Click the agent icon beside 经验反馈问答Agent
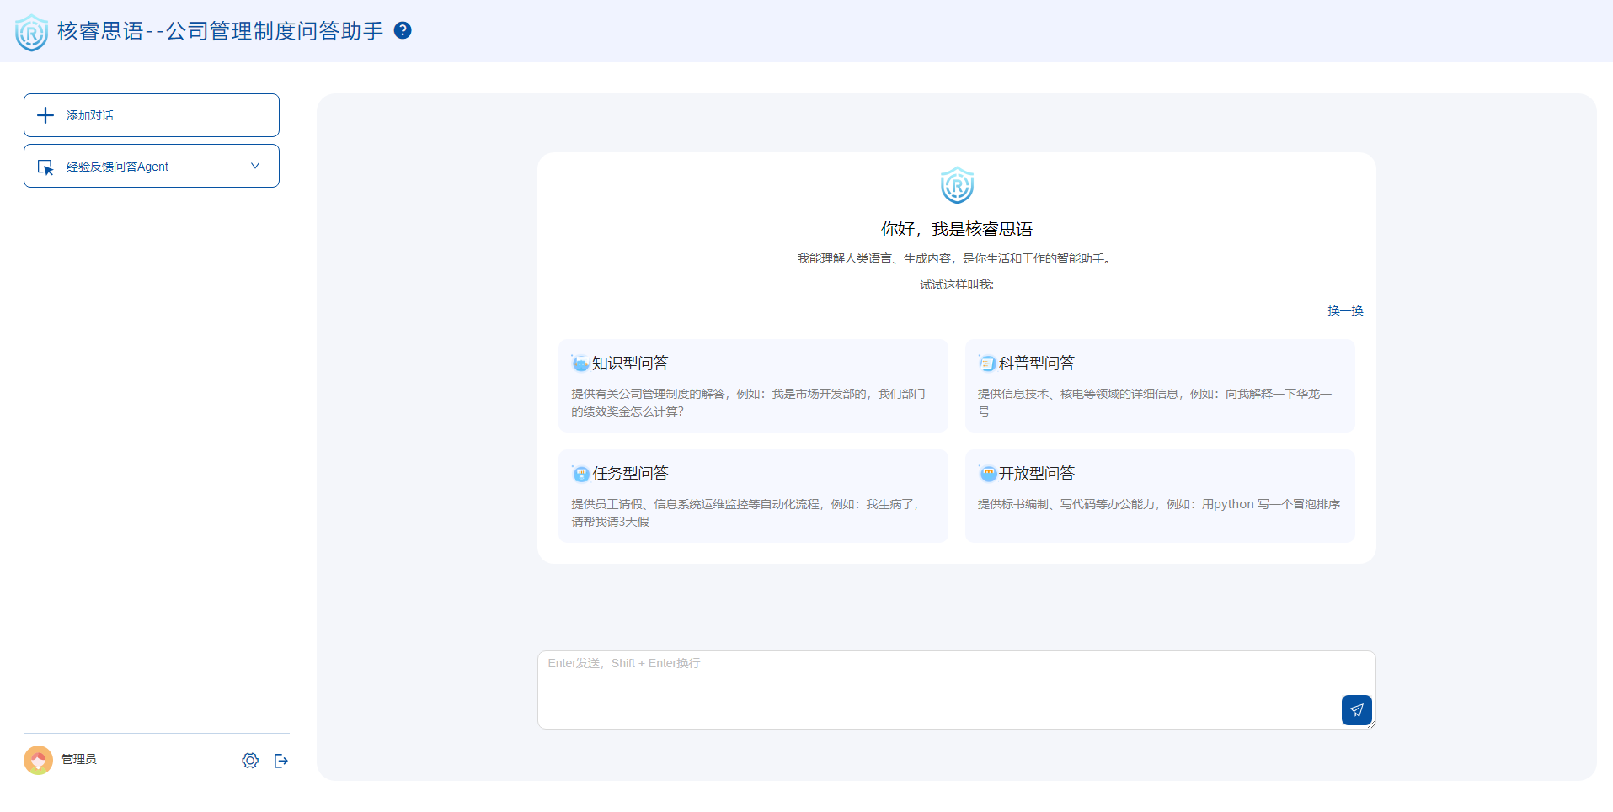The image size is (1613, 812). [x=46, y=166]
